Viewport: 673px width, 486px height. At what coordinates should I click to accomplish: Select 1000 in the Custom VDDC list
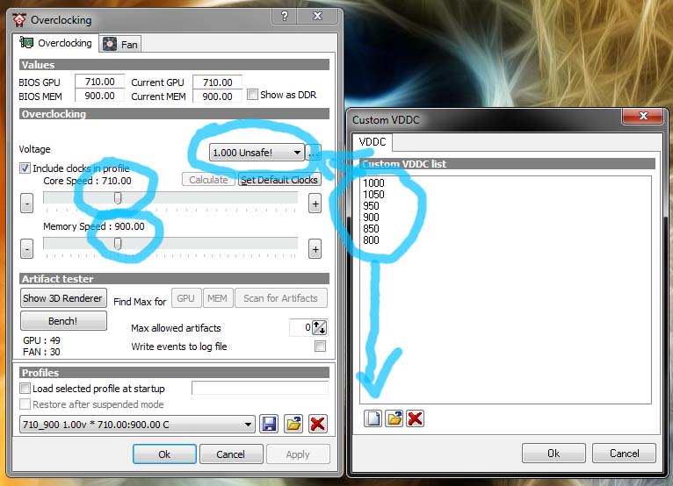374,183
